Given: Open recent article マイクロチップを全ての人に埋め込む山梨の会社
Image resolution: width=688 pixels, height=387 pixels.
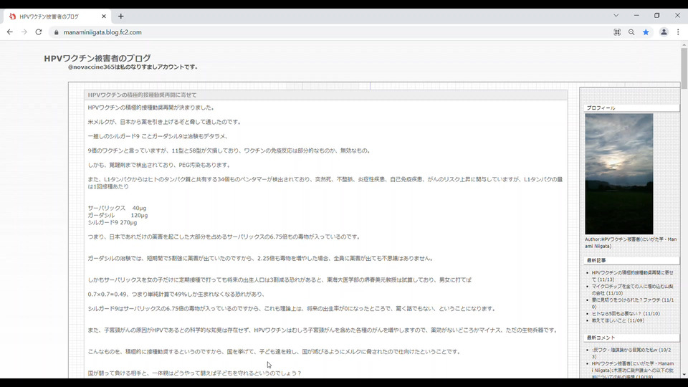Looking at the screenshot, I should tap(632, 289).
